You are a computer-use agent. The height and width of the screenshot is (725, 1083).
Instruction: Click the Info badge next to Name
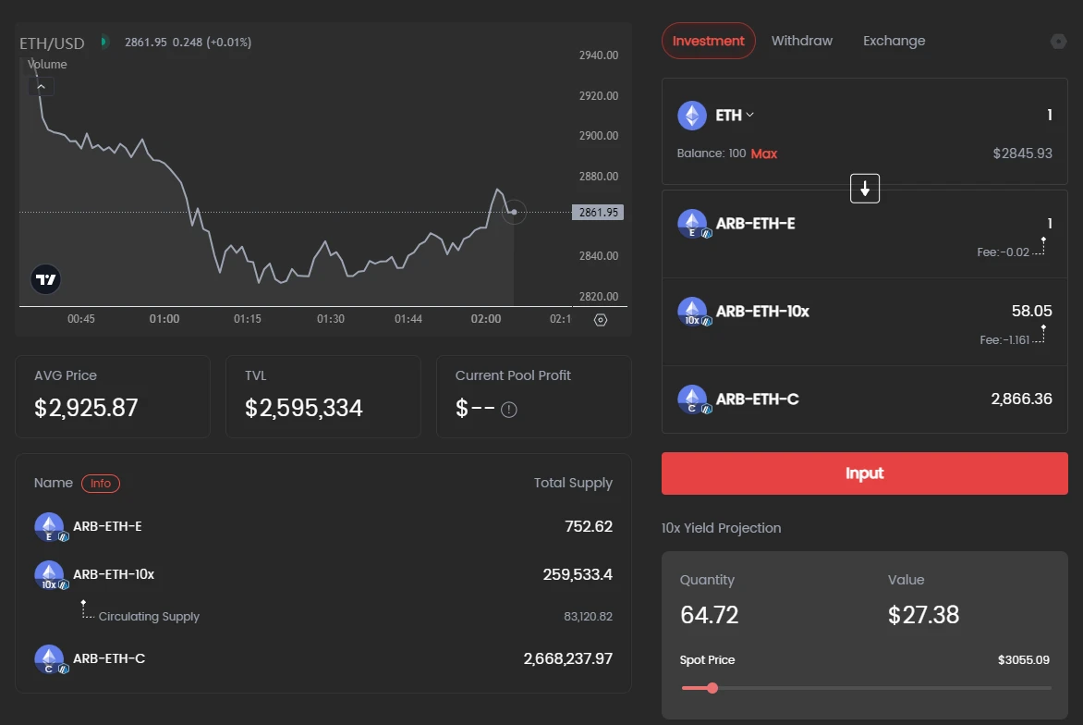tap(101, 483)
